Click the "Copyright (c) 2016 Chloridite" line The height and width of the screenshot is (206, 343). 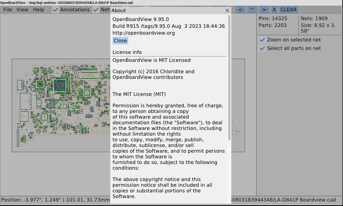pyautogui.click(x=154, y=72)
